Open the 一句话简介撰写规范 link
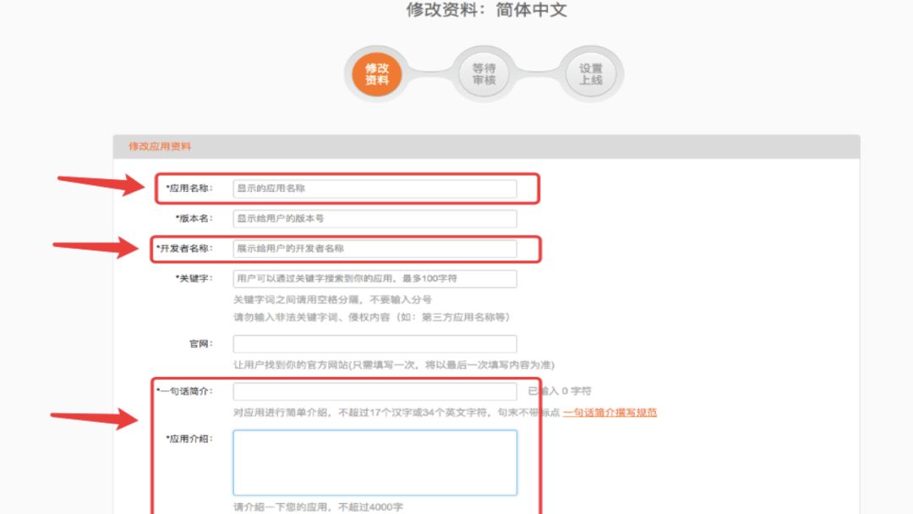 tap(610, 413)
